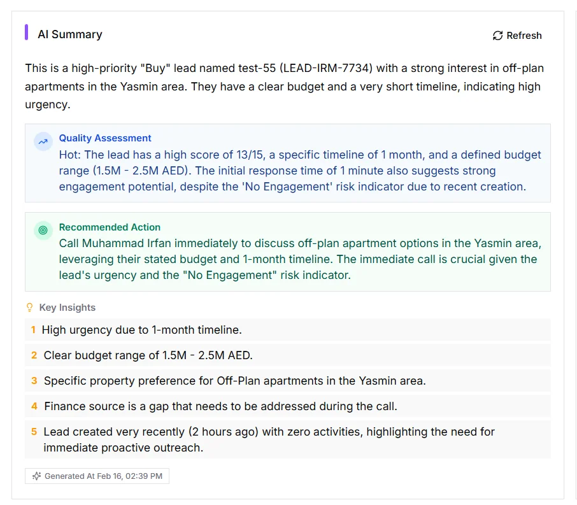Click the orange number 5 insight marker
This screenshot has height=505, width=577.
coord(34,432)
